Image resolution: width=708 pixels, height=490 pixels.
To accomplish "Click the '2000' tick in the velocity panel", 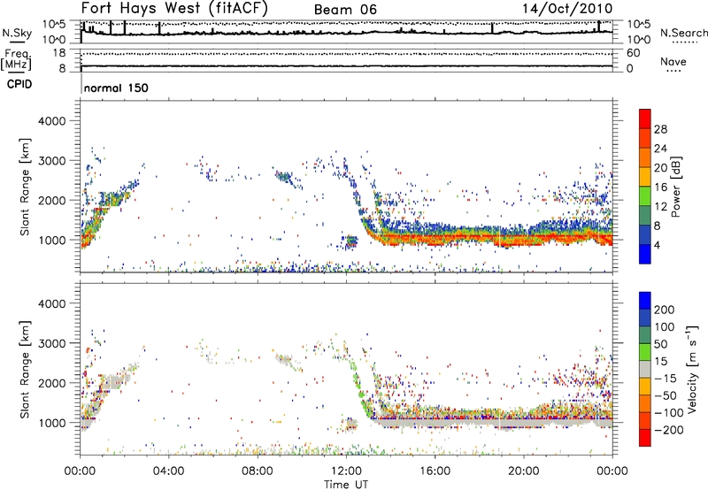I will pyautogui.click(x=51, y=383).
